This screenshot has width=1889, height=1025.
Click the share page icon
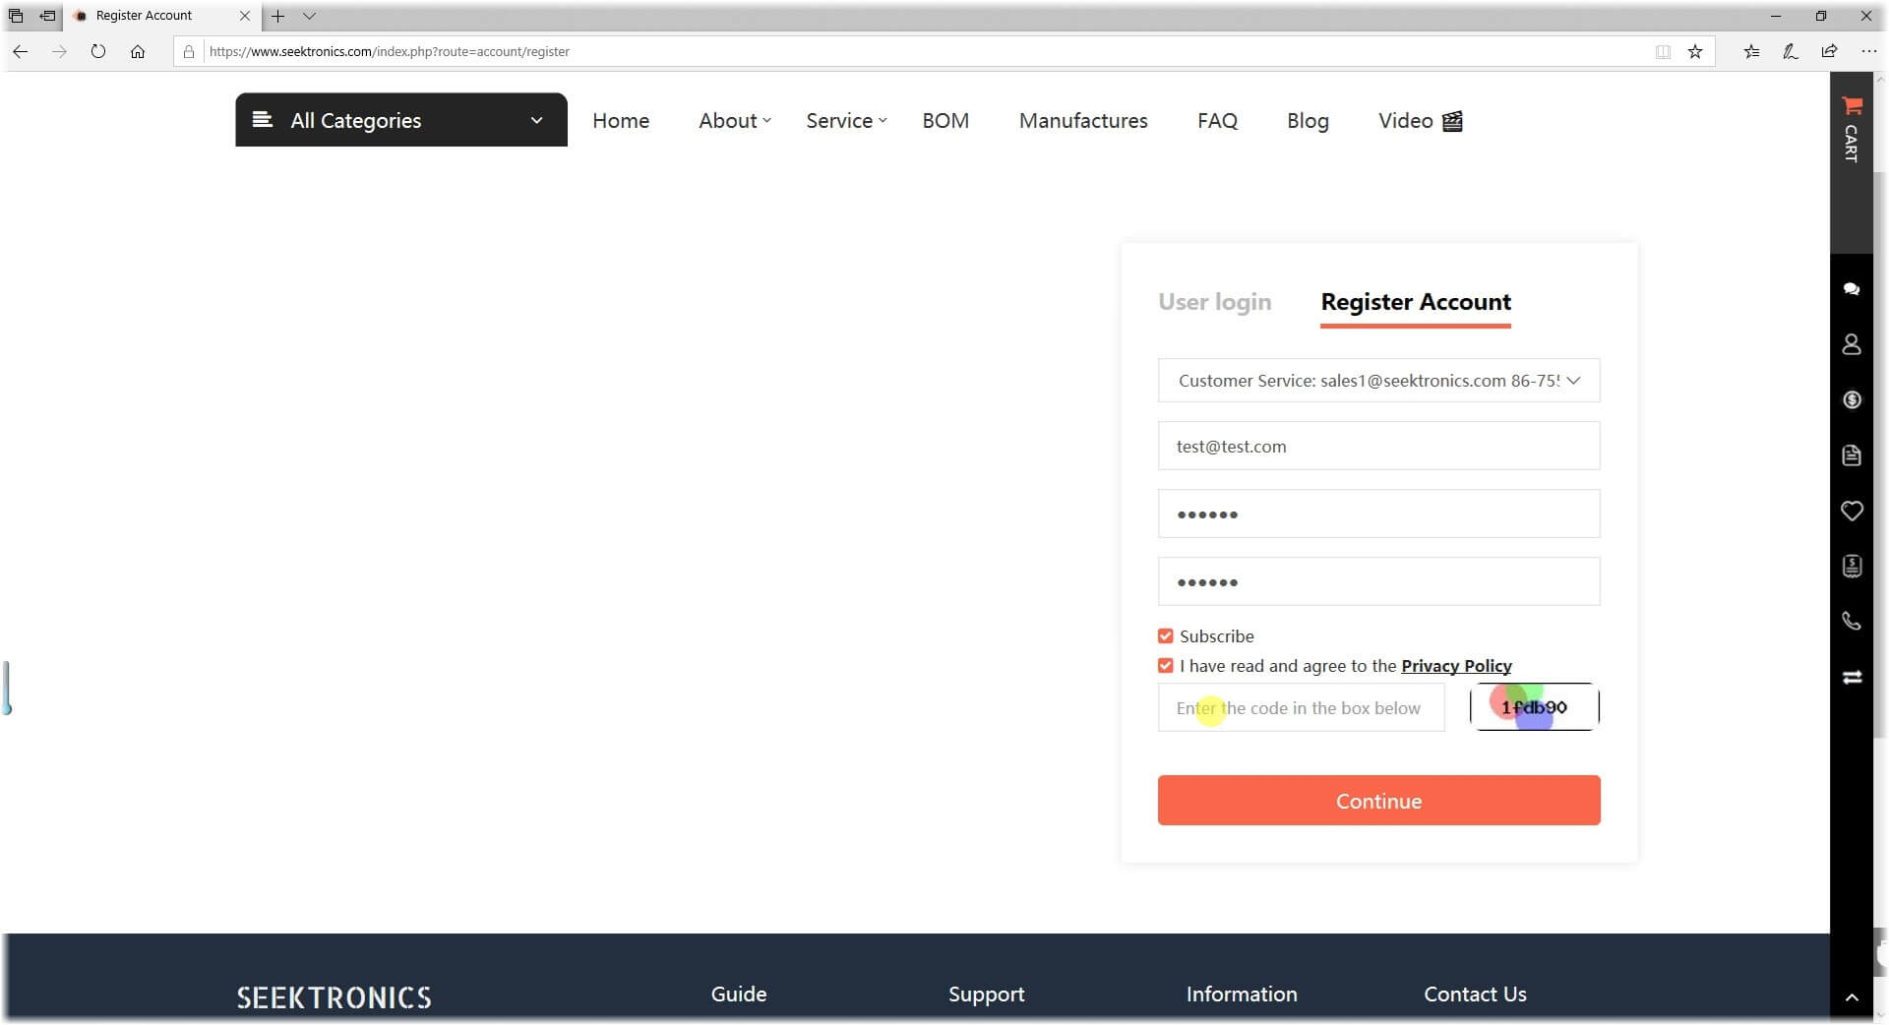[x=1829, y=51]
